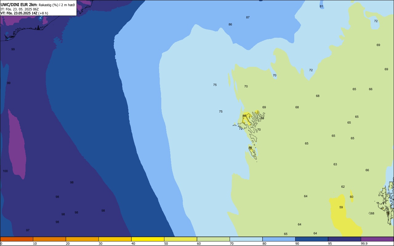This screenshot has height=246, width=394.
Task: Click the legend tick label 95
Action: coord(330,244)
